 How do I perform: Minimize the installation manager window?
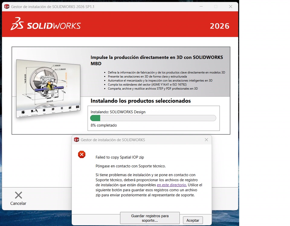click(x=201, y=7)
